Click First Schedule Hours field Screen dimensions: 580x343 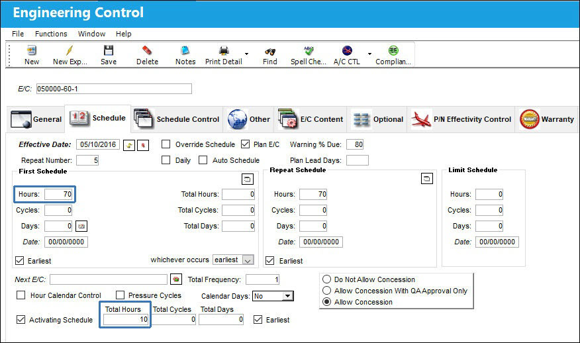[x=58, y=194]
